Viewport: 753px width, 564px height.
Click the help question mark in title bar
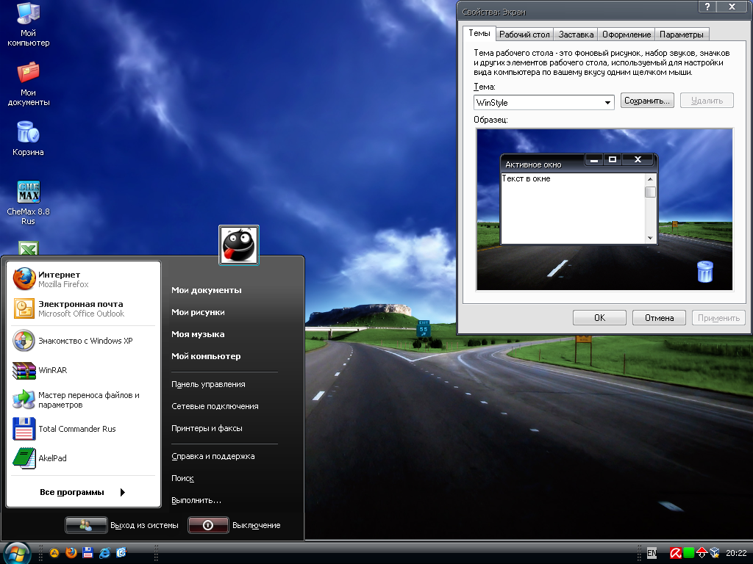tap(707, 6)
